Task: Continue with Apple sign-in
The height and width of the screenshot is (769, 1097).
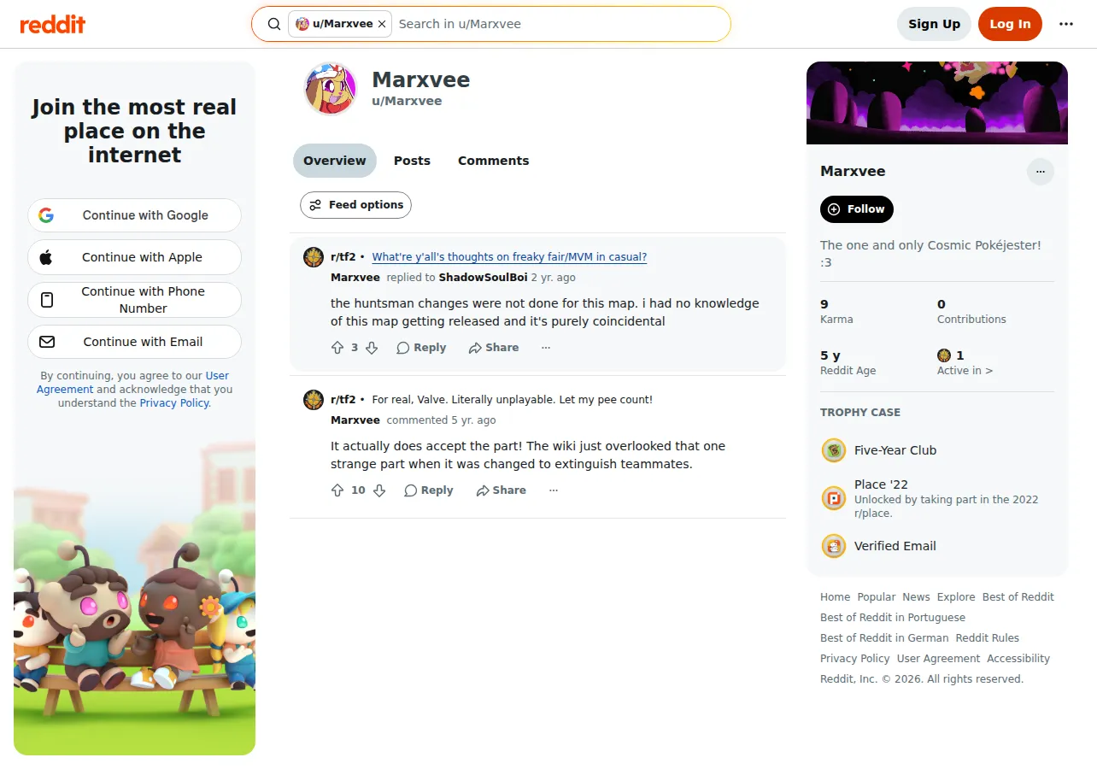Action: (135, 257)
